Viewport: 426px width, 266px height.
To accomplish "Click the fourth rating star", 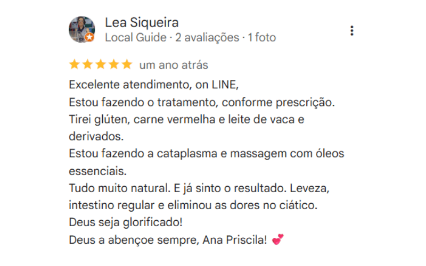I will tap(113, 65).
